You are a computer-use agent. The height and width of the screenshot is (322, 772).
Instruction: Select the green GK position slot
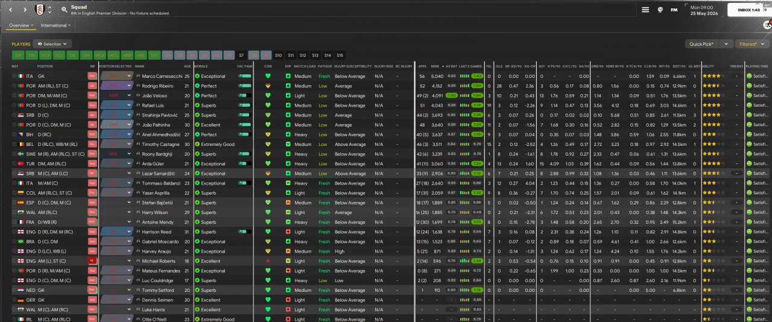18,55
